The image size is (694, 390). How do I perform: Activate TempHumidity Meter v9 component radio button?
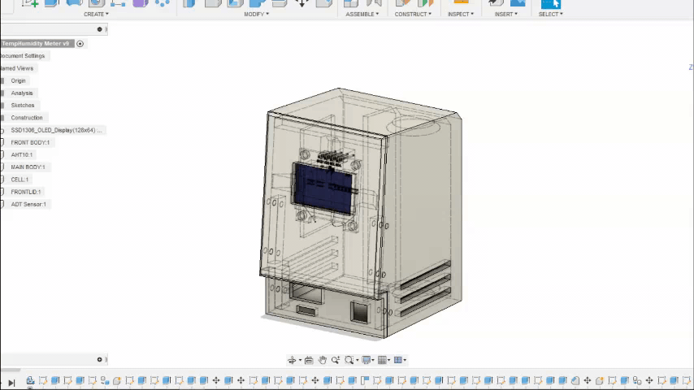pyautogui.click(x=80, y=44)
